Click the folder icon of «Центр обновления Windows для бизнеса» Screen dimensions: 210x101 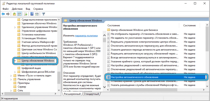pos(109,30)
